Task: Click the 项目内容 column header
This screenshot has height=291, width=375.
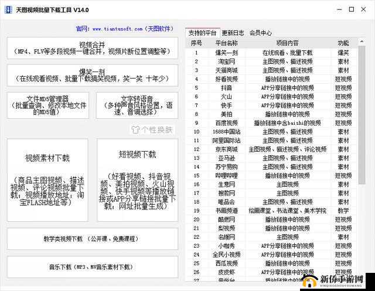Action: (x=288, y=43)
